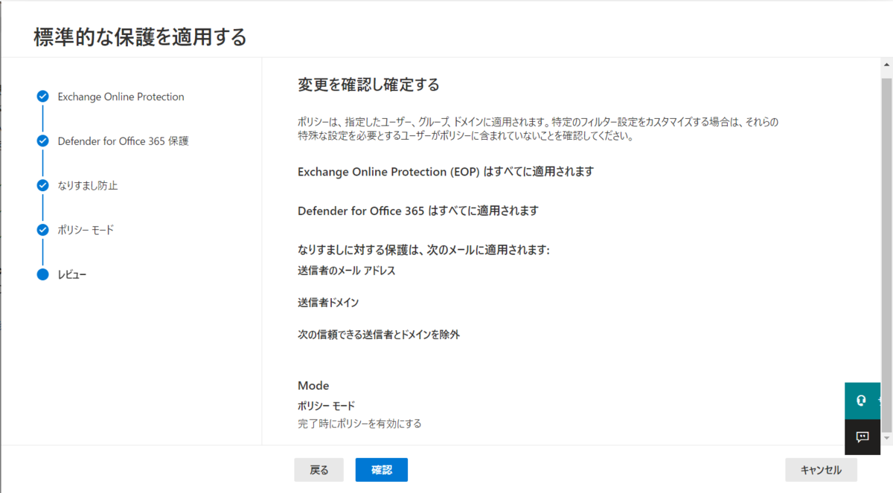Go to Defender for Office 365 保護 step

coord(124,141)
